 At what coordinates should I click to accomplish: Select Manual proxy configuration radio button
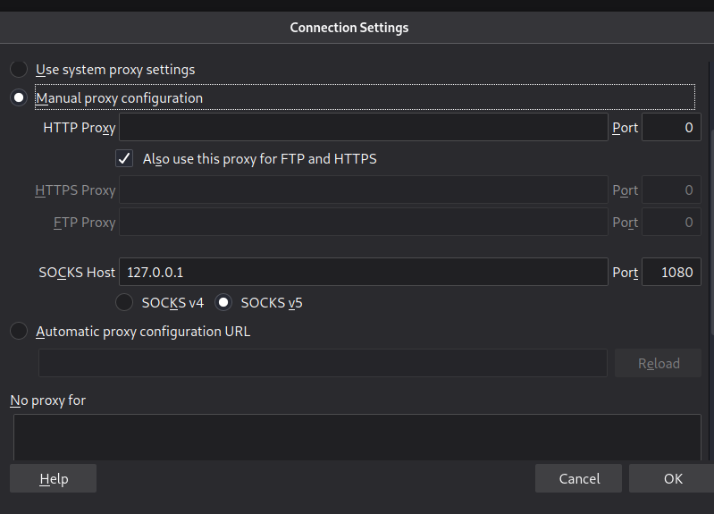[x=19, y=97]
